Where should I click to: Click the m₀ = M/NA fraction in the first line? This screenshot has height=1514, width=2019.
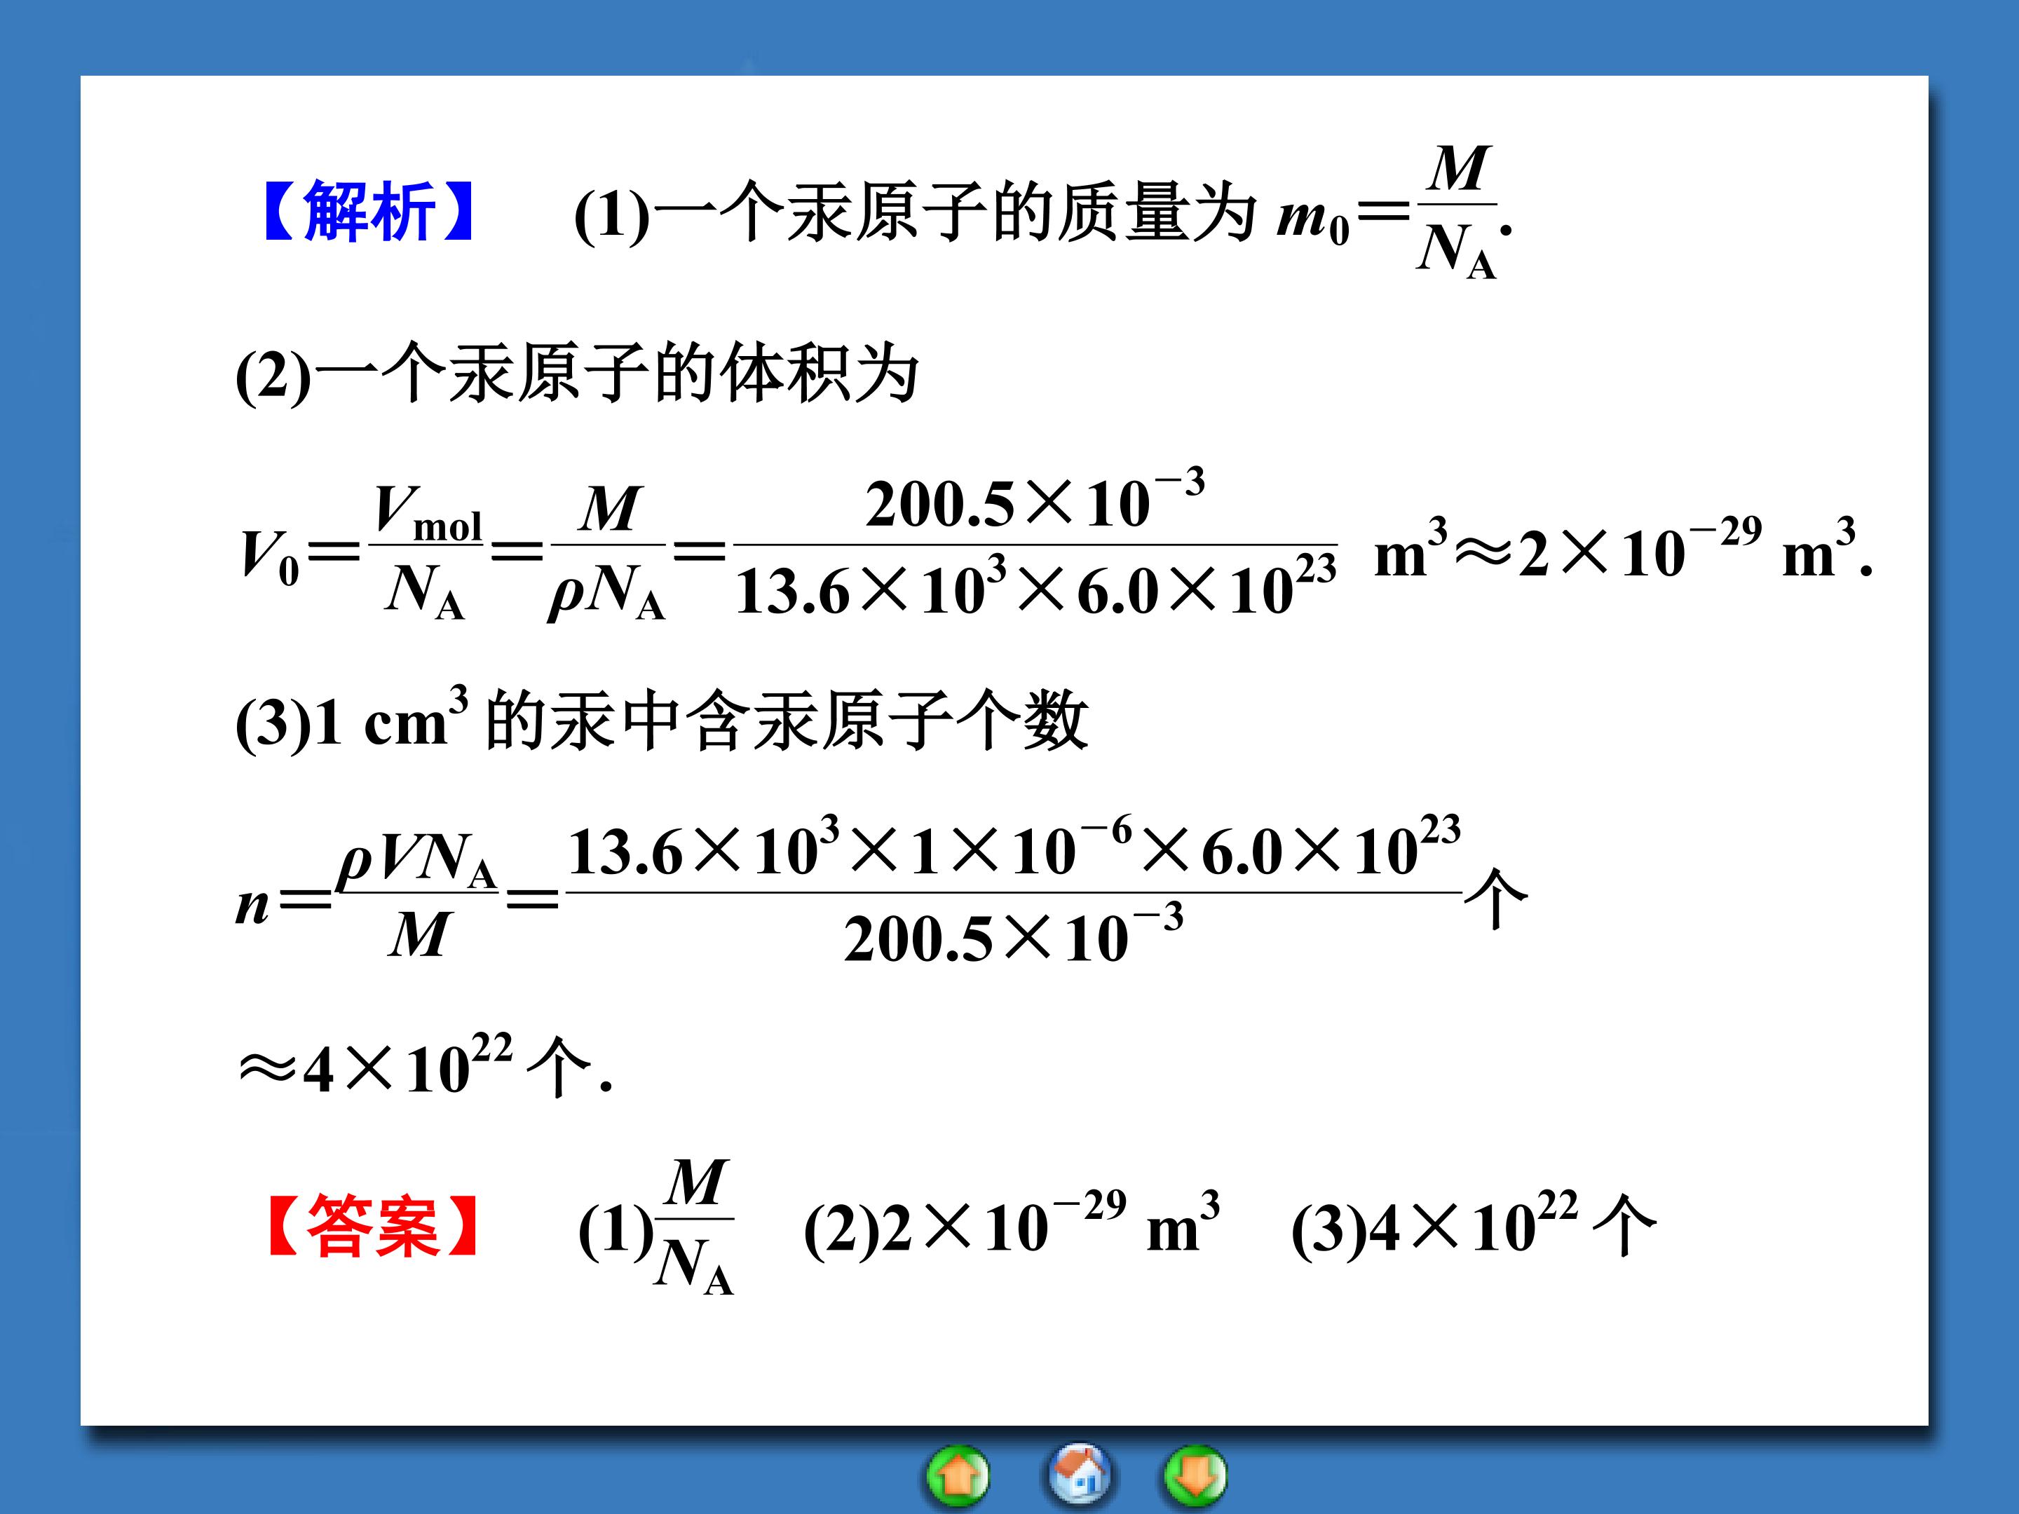pos(1457,212)
